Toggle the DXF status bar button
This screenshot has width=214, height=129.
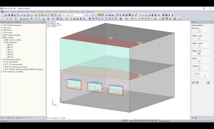tap(156, 121)
